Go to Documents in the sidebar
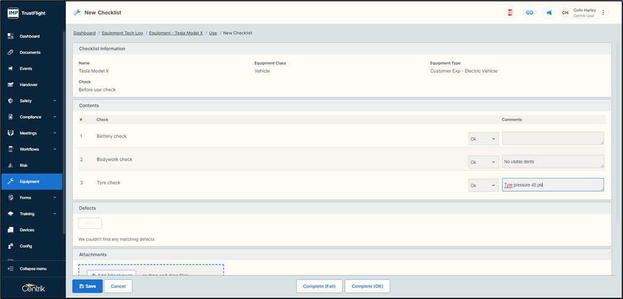 [30, 52]
